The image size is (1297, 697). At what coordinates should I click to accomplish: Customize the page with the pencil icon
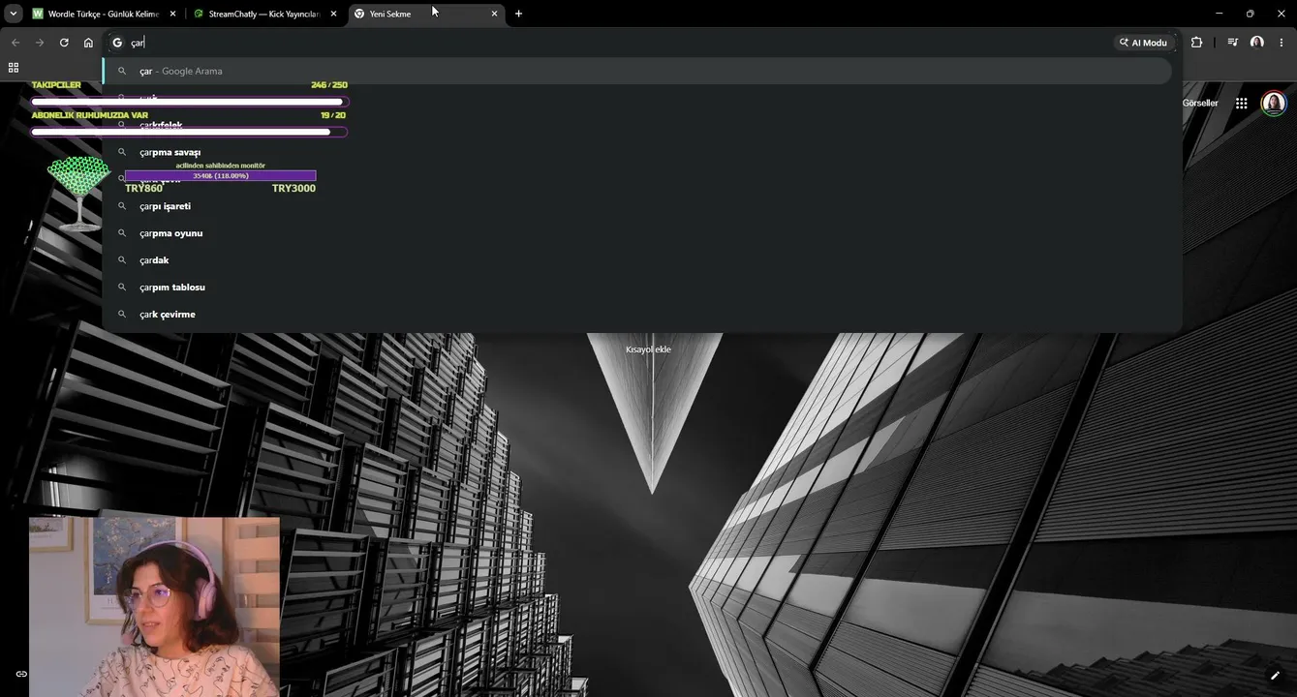[1275, 675]
